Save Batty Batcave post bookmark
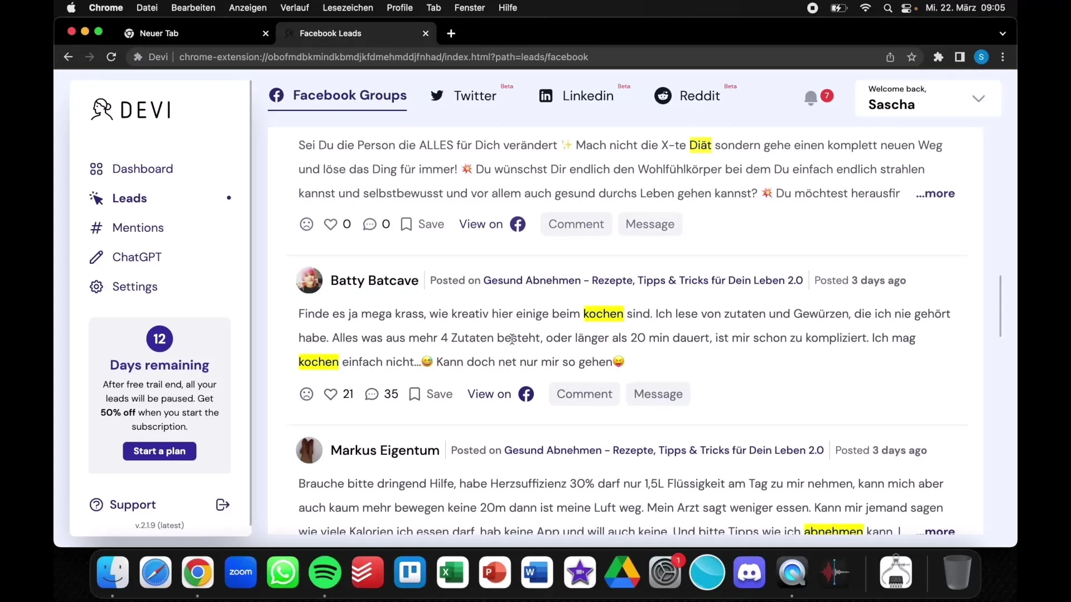The height and width of the screenshot is (602, 1071). [x=414, y=394]
